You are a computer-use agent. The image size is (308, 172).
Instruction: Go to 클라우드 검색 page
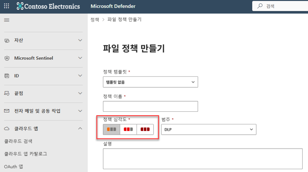click(18, 141)
